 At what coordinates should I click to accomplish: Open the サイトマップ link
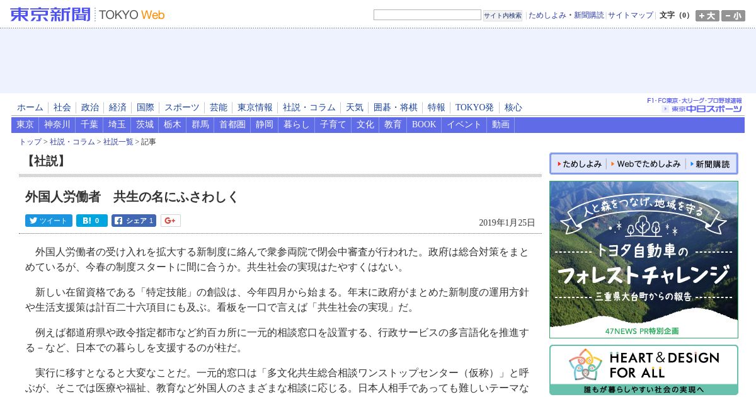631,15
